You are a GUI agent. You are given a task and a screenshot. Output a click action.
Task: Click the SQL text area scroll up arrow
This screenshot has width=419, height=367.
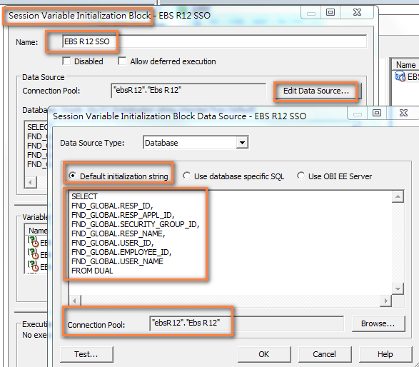point(398,197)
